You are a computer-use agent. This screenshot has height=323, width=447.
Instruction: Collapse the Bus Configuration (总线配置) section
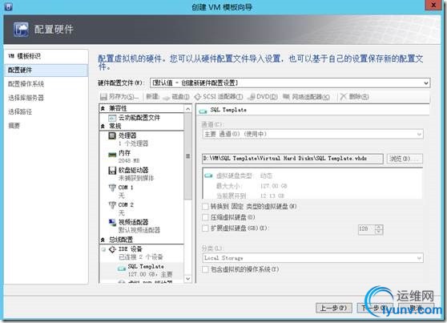[x=103, y=240]
